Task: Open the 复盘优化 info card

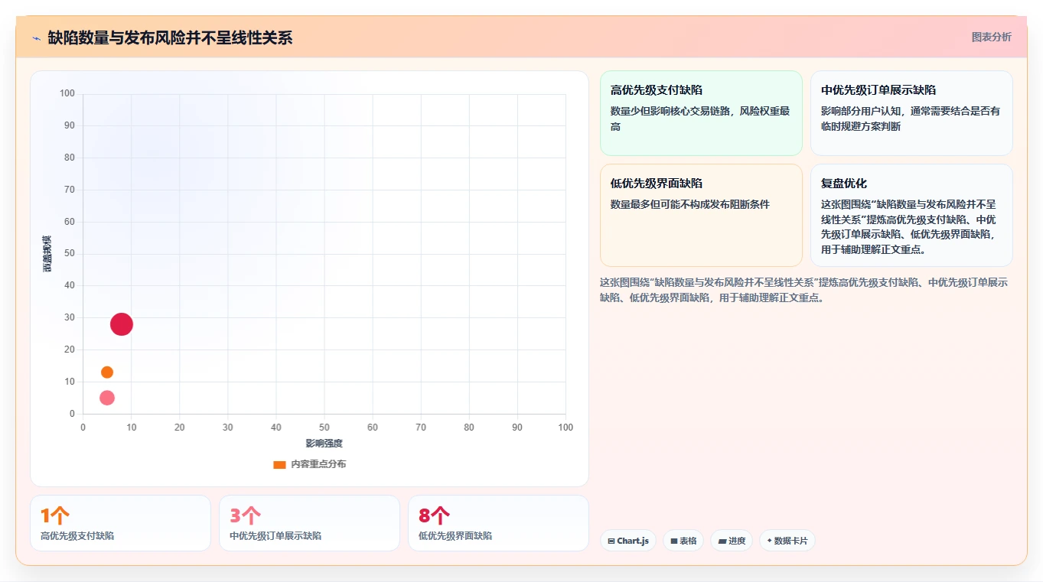Action: (x=911, y=215)
